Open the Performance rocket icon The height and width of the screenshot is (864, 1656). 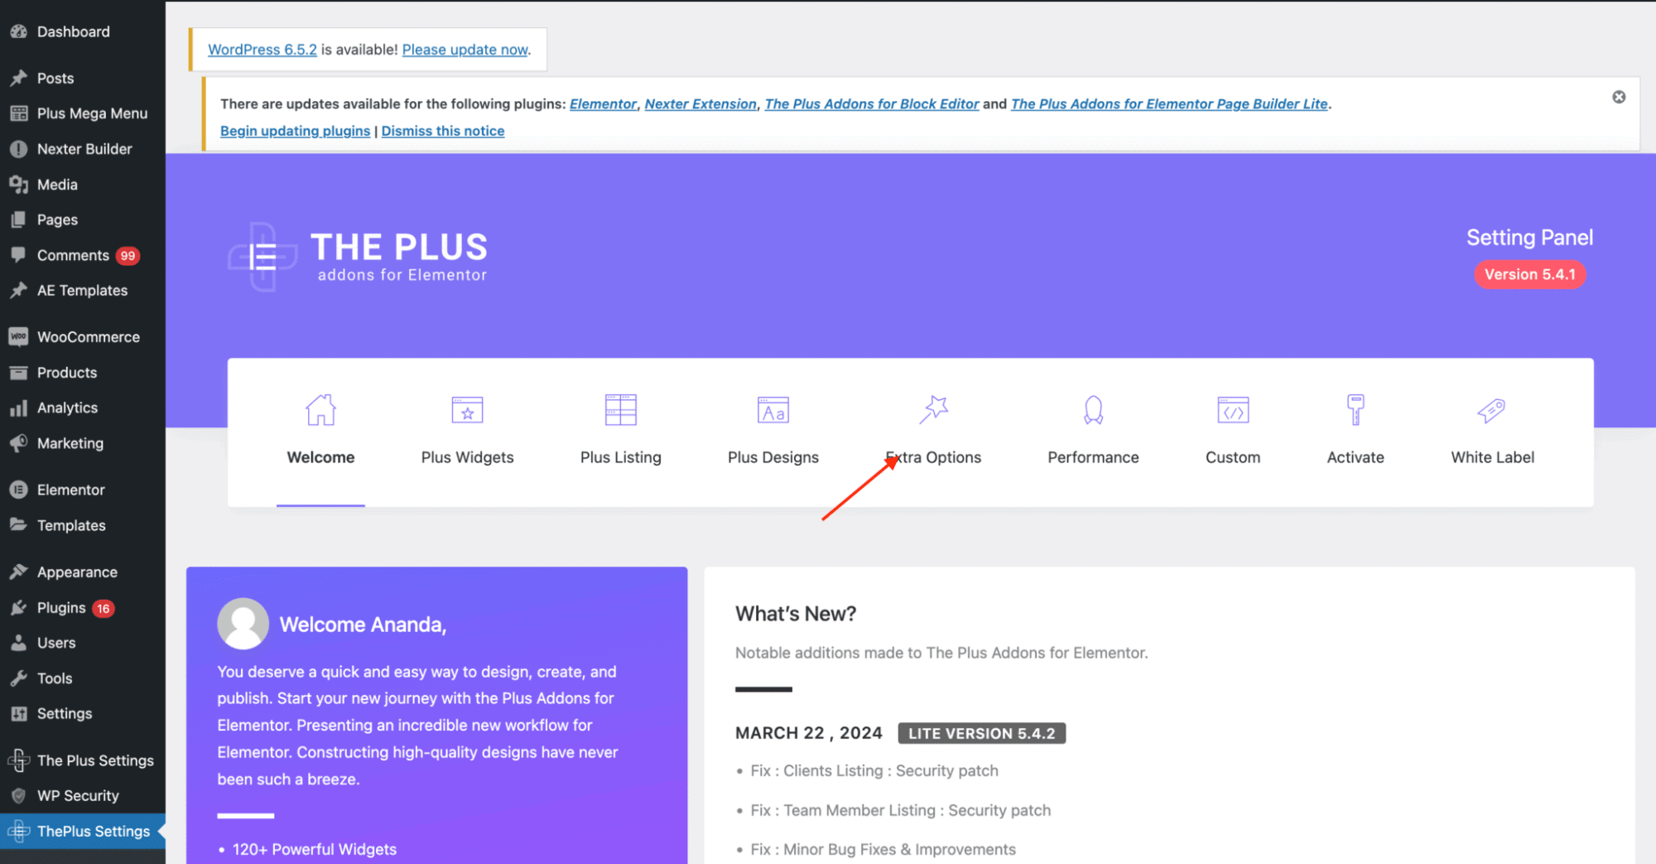click(x=1093, y=409)
